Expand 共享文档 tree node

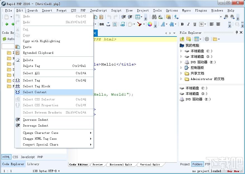point(181,73)
